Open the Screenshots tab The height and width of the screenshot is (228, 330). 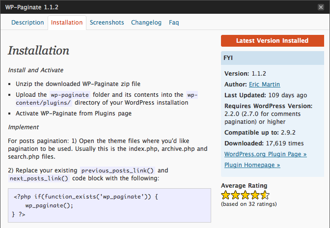(107, 23)
